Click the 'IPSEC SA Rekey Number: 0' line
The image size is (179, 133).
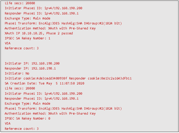[x=27, y=118]
